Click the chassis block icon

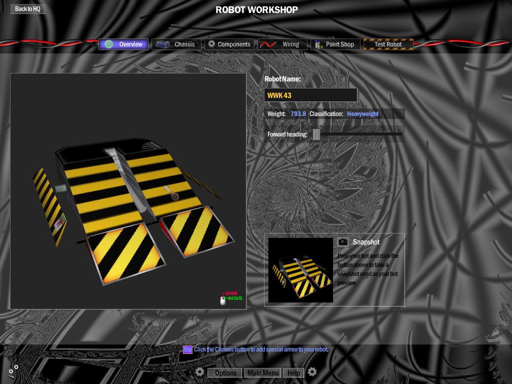pos(162,44)
